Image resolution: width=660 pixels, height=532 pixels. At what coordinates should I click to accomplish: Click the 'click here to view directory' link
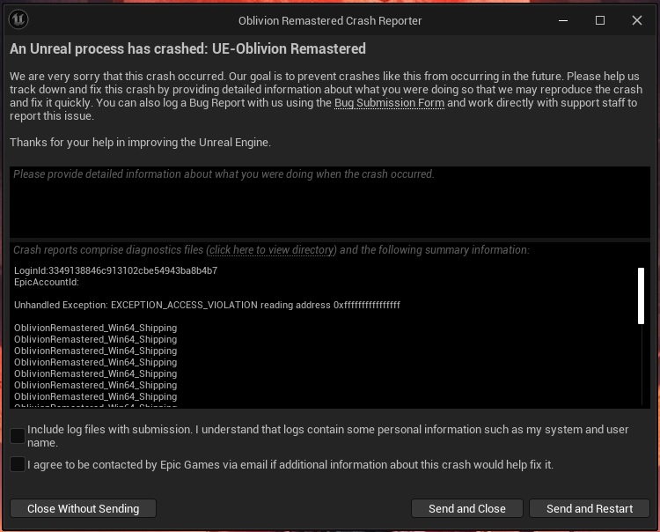pos(271,250)
